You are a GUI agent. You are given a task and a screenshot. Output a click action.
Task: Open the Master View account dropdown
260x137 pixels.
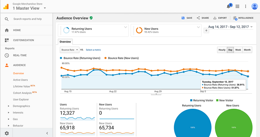point(45,8)
